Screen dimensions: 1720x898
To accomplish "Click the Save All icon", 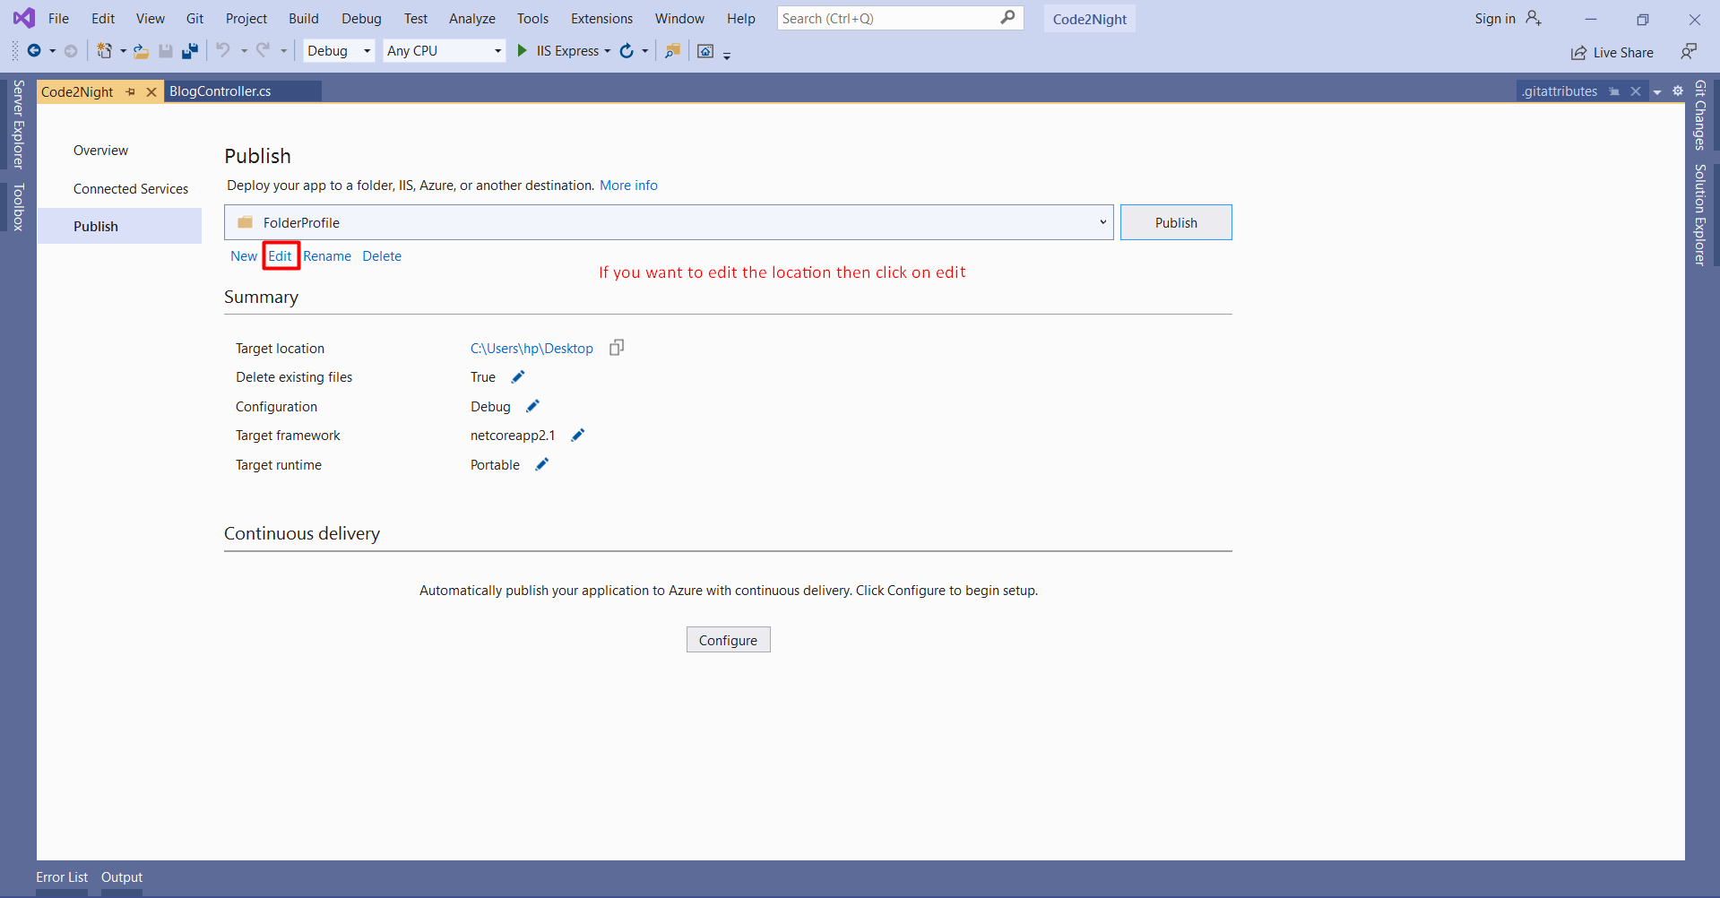I will point(189,51).
